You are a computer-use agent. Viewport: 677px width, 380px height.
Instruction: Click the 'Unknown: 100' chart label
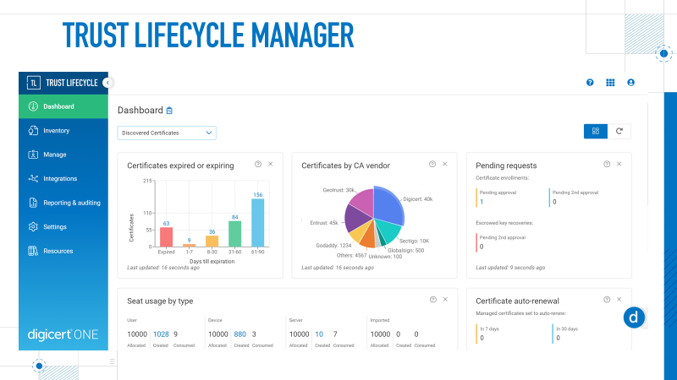click(x=385, y=257)
